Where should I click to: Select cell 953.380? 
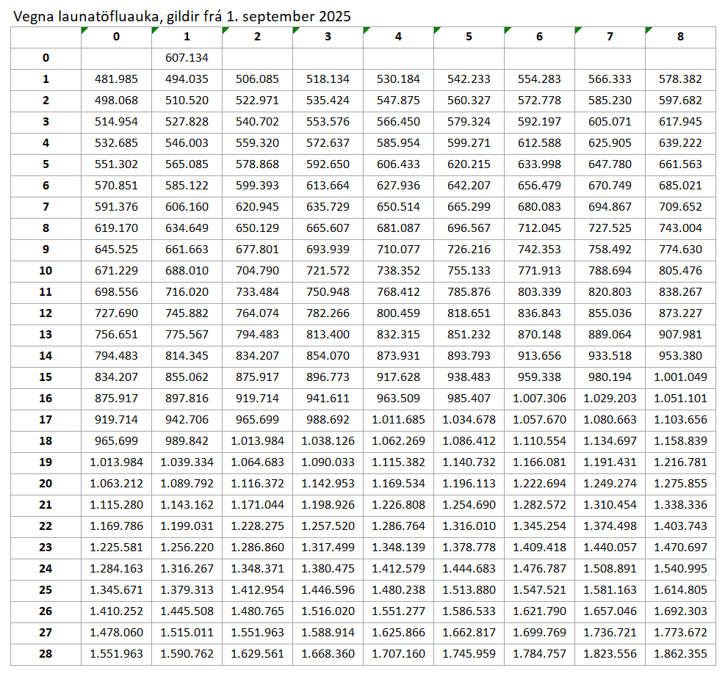point(681,356)
